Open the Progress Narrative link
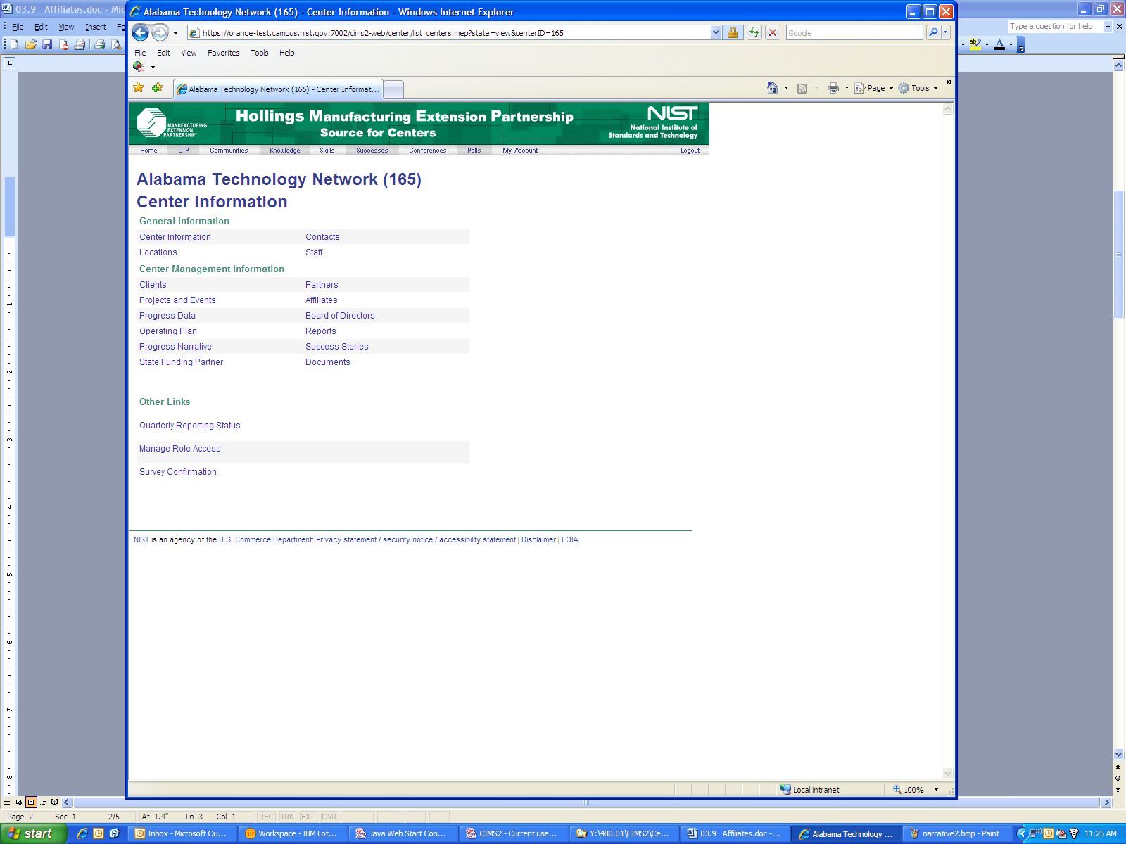Viewport: 1126px width, 844px height. [x=175, y=347]
